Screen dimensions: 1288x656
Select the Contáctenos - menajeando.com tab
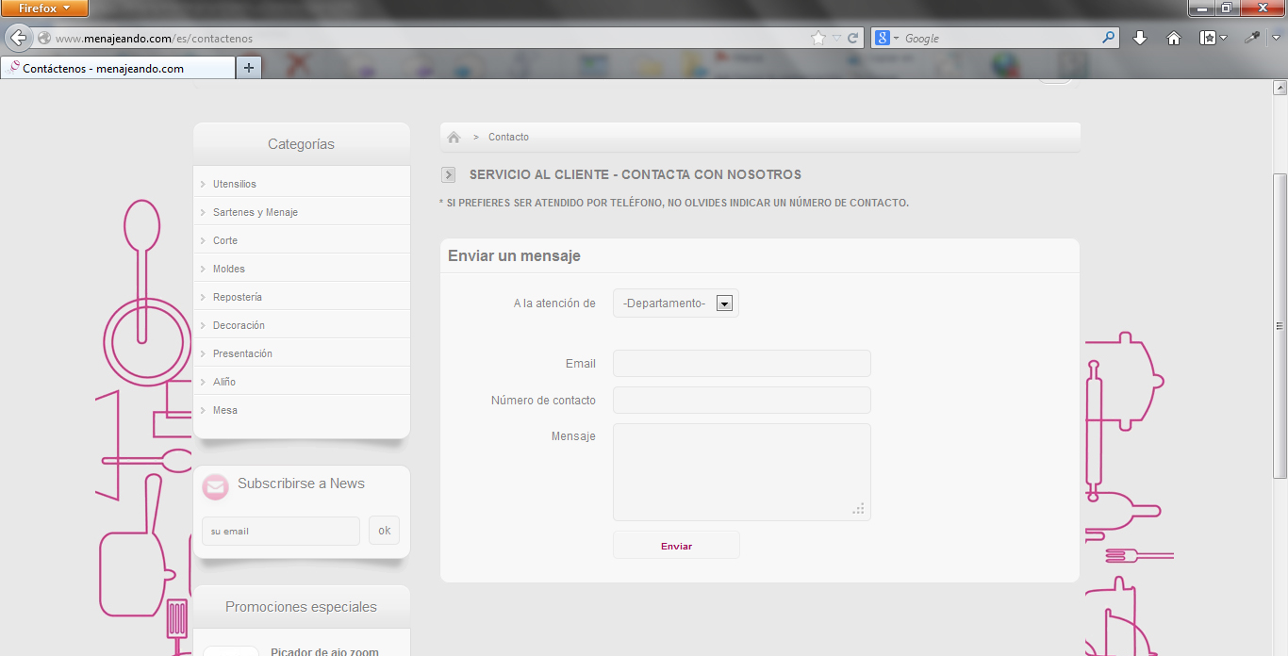click(118, 68)
